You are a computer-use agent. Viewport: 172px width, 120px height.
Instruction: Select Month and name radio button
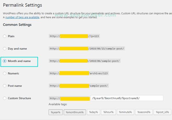5,61
